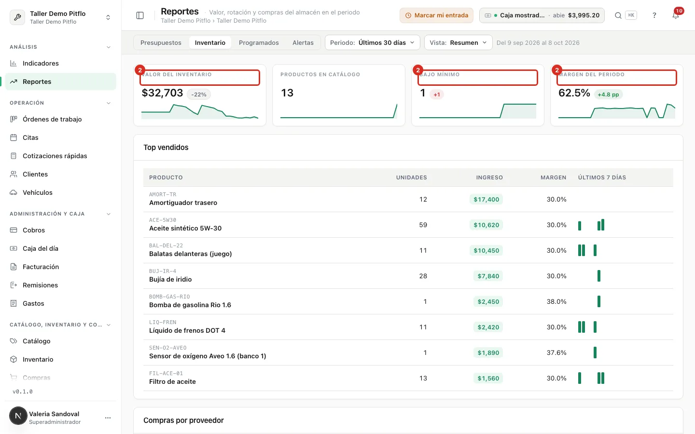Image resolution: width=695 pixels, height=434 pixels.
Task: Click Marcar mi entrada button
Action: tap(436, 15)
